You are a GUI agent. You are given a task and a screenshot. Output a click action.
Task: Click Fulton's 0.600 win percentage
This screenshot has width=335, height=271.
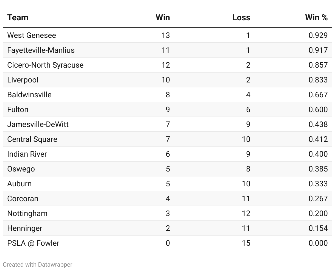tap(318, 110)
